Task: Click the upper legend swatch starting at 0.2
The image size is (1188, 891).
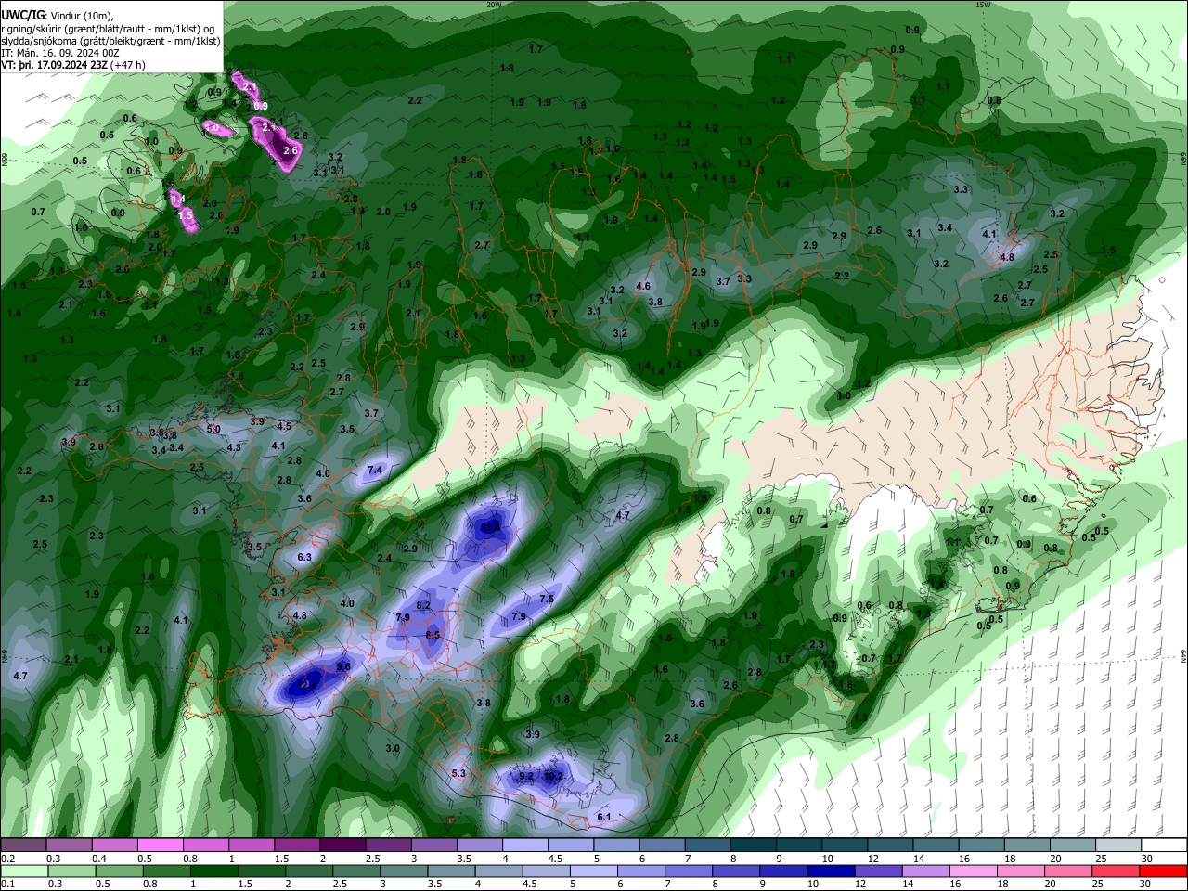Action: coord(23,846)
